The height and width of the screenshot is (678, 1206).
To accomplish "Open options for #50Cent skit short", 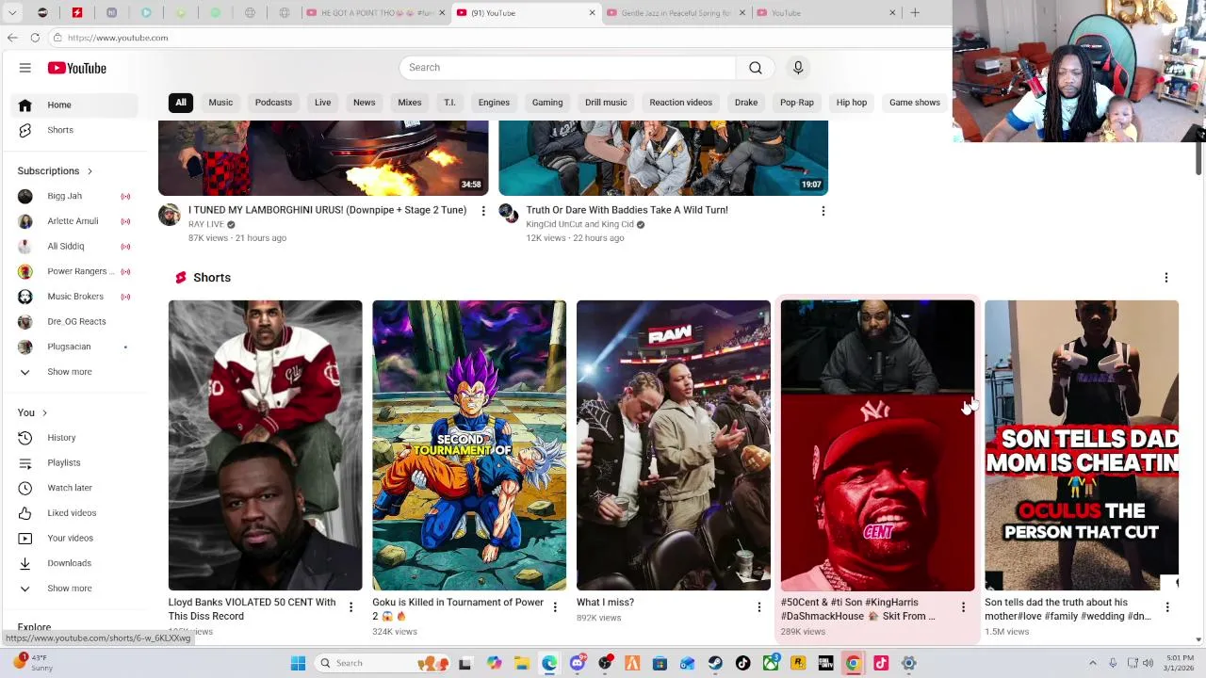I will click(963, 607).
